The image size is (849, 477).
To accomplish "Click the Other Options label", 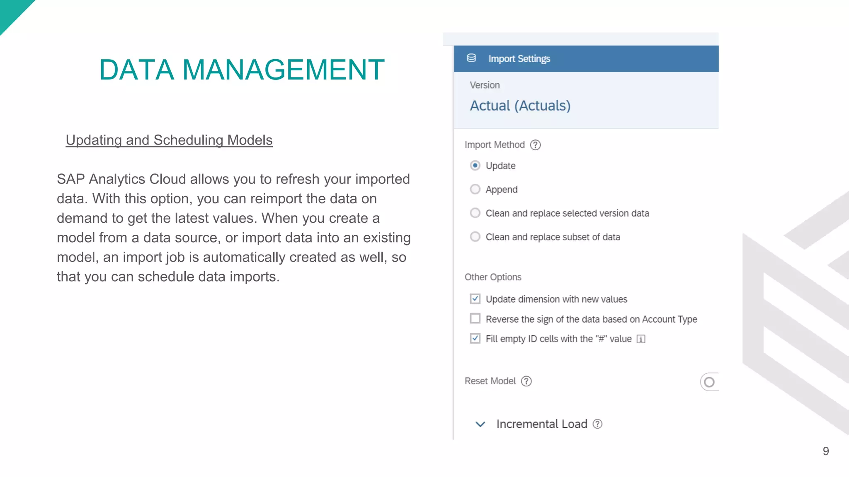I will point(493,277).
